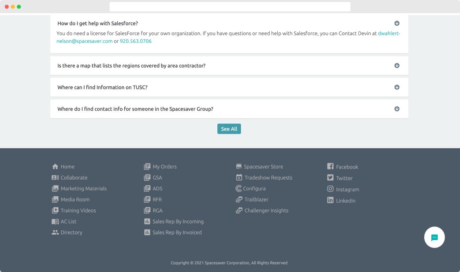This screenshot has height=272, width=460.
Task: Click the 920.563.0706 phone link
Action: [136, 41]
